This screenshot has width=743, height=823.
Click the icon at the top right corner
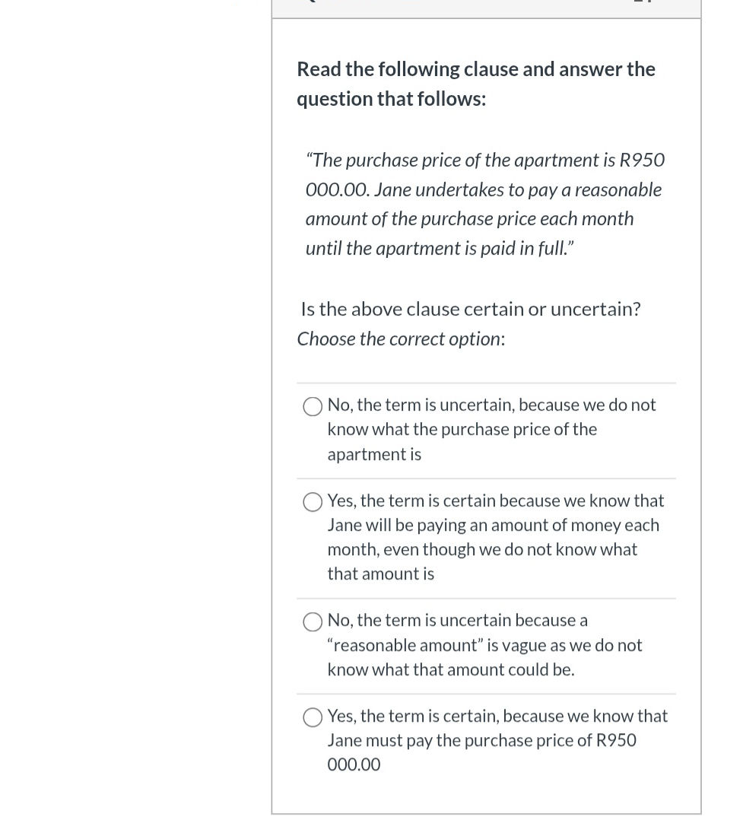(644, 3)
